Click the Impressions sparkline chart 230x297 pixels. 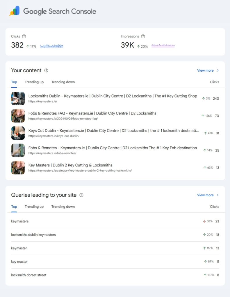[163, 46]
